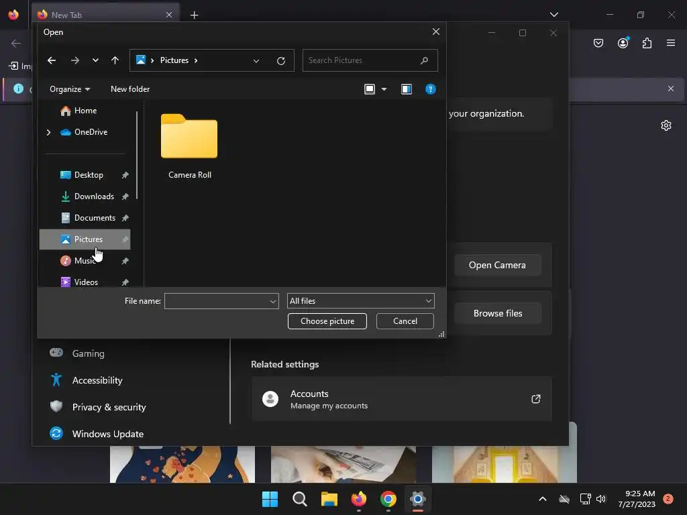Open more view options dropdown
687x515 pixels.
pyautogui.click(x=384, y=89)
